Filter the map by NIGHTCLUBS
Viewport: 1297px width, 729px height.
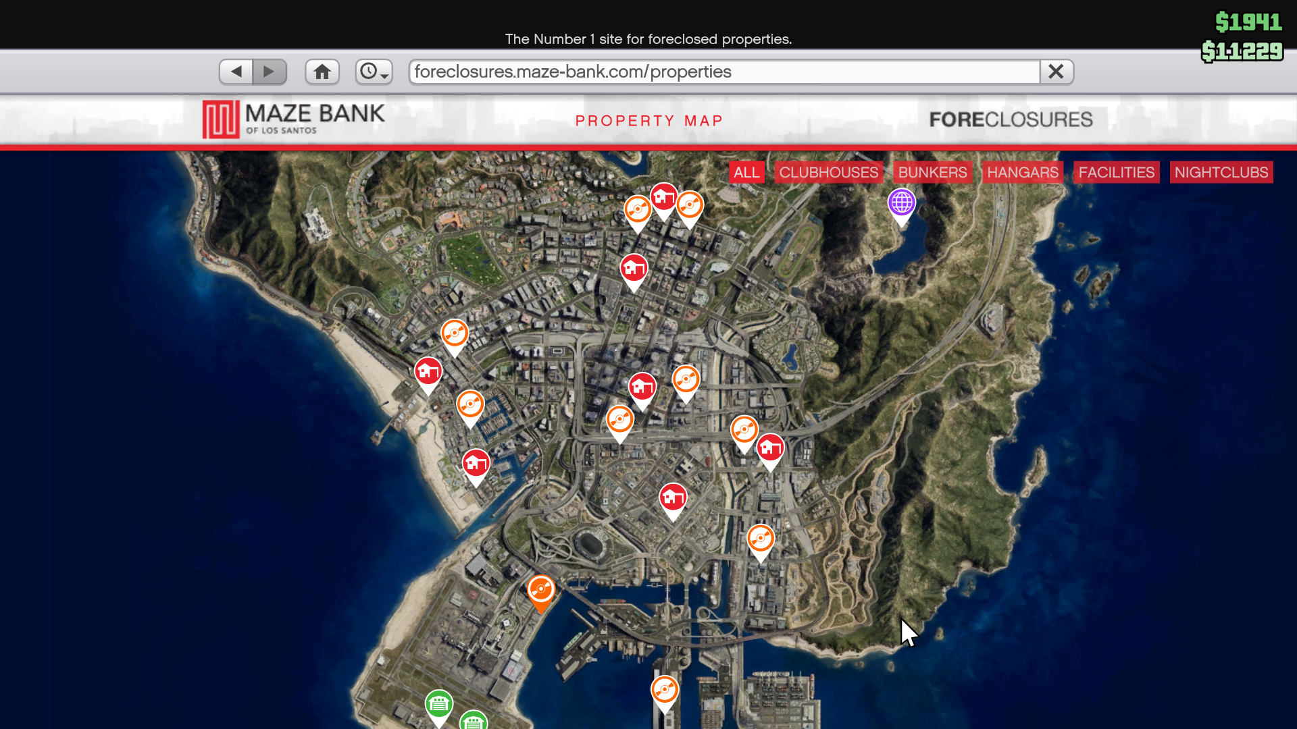point(1221,172)
